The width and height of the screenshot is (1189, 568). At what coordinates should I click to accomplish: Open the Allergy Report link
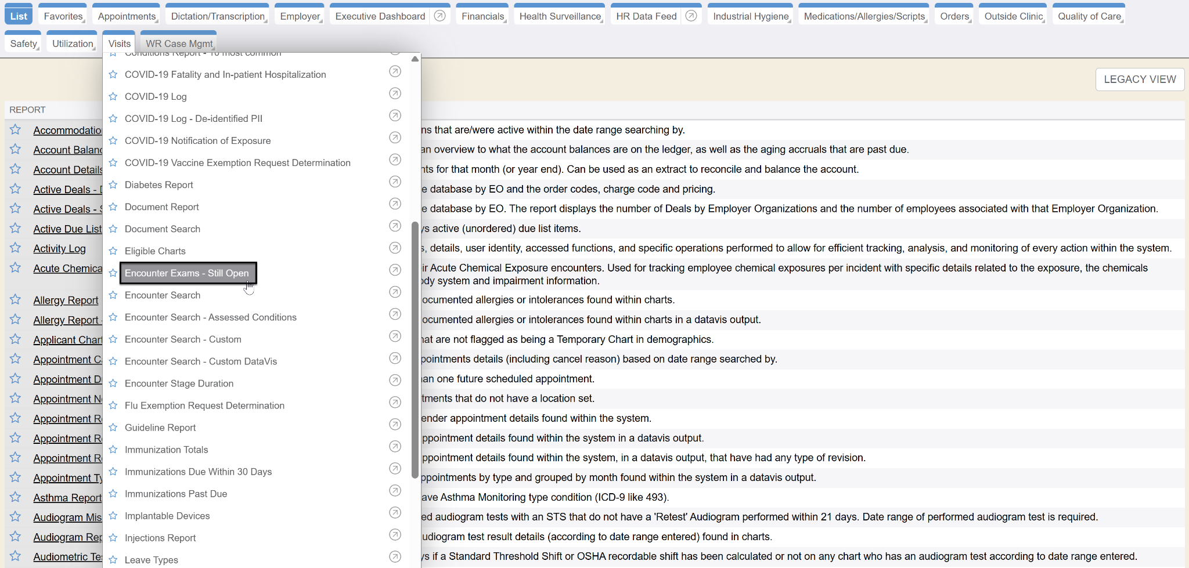click(x=66, y=301)
